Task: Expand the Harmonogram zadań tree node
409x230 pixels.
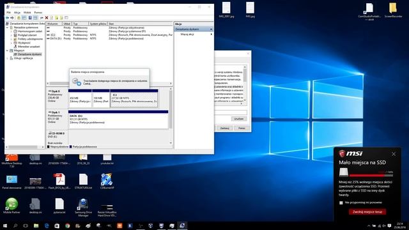Action: tap(12, 31)
